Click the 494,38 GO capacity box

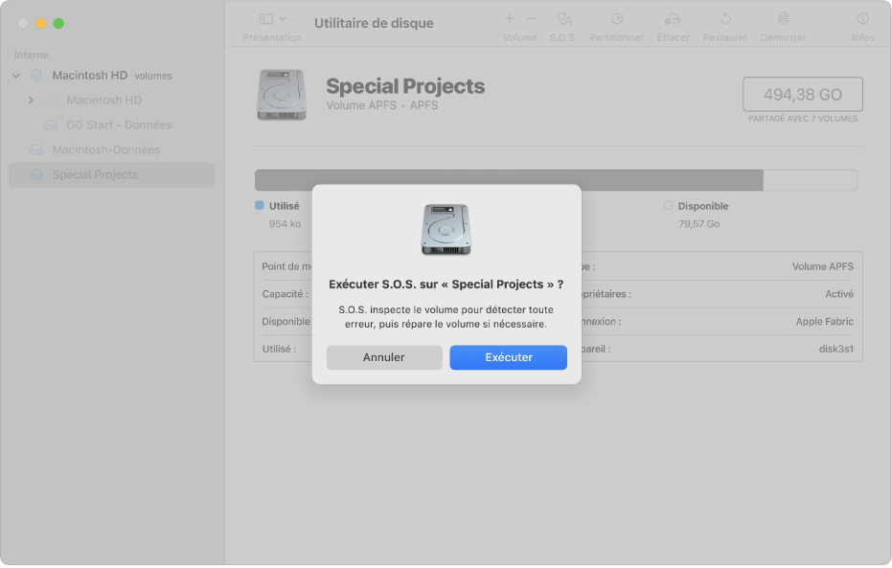click(803, 95)
